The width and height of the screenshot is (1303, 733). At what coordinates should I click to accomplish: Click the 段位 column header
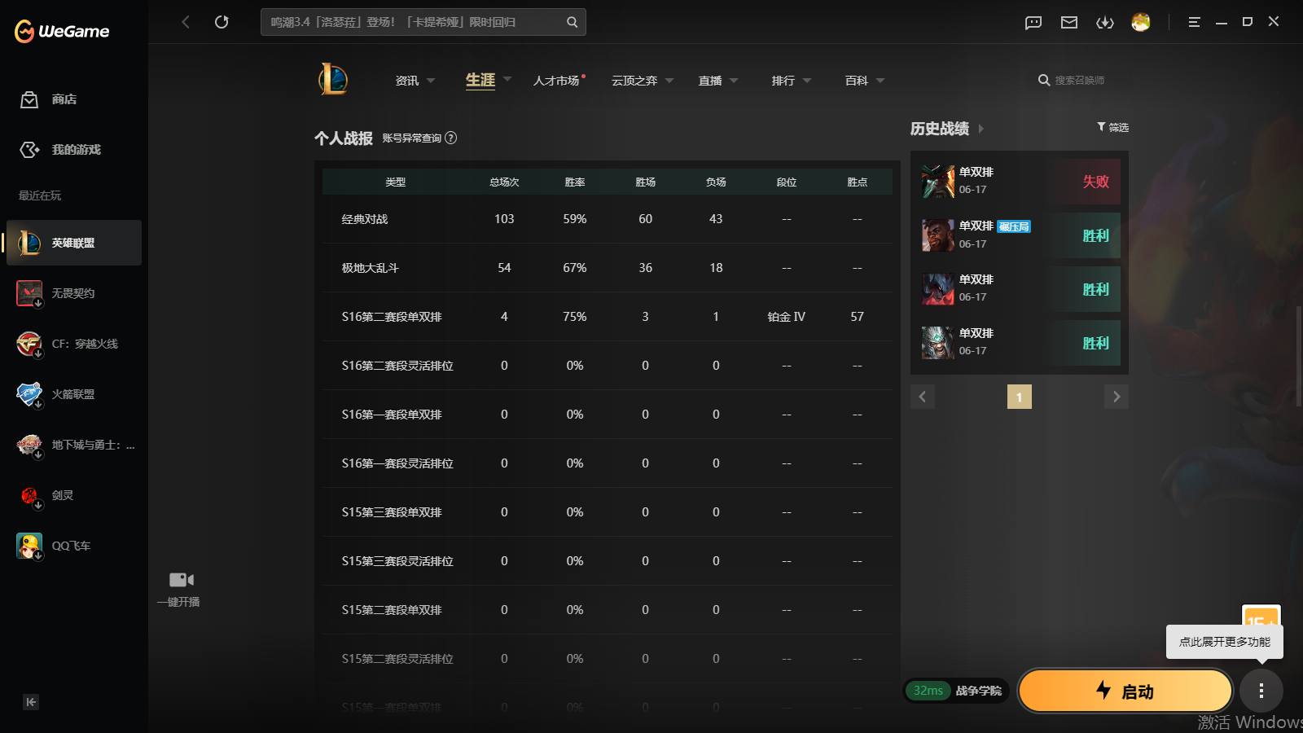tap(786, 182)
